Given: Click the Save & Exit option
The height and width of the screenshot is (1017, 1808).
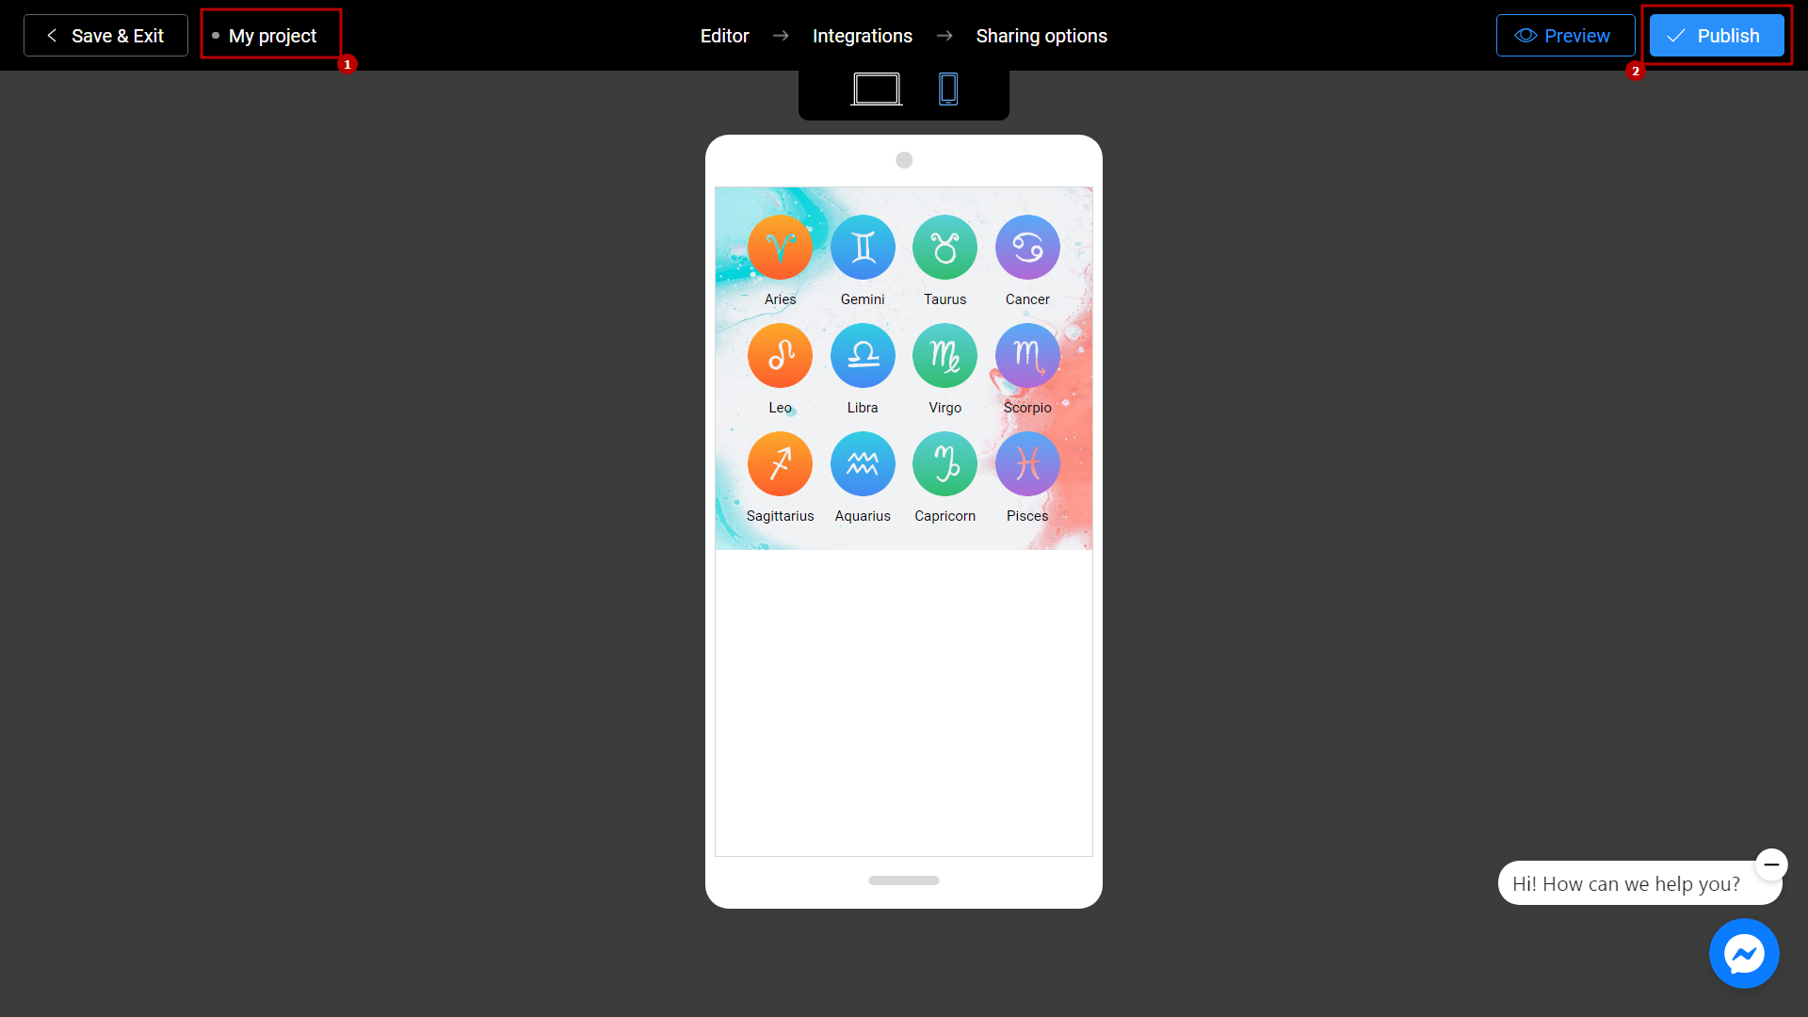Looking at the screenshot, I should [103, 35].
